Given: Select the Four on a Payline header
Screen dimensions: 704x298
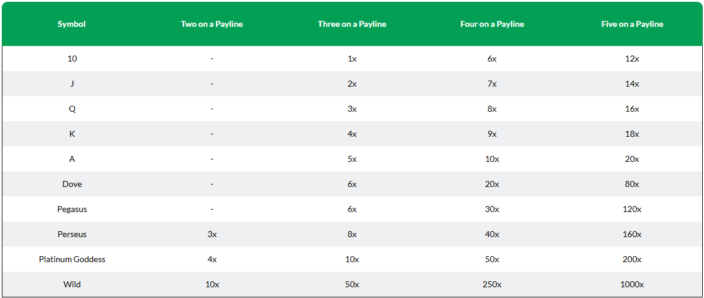Looking at the screenshot, I should (492, 24).
